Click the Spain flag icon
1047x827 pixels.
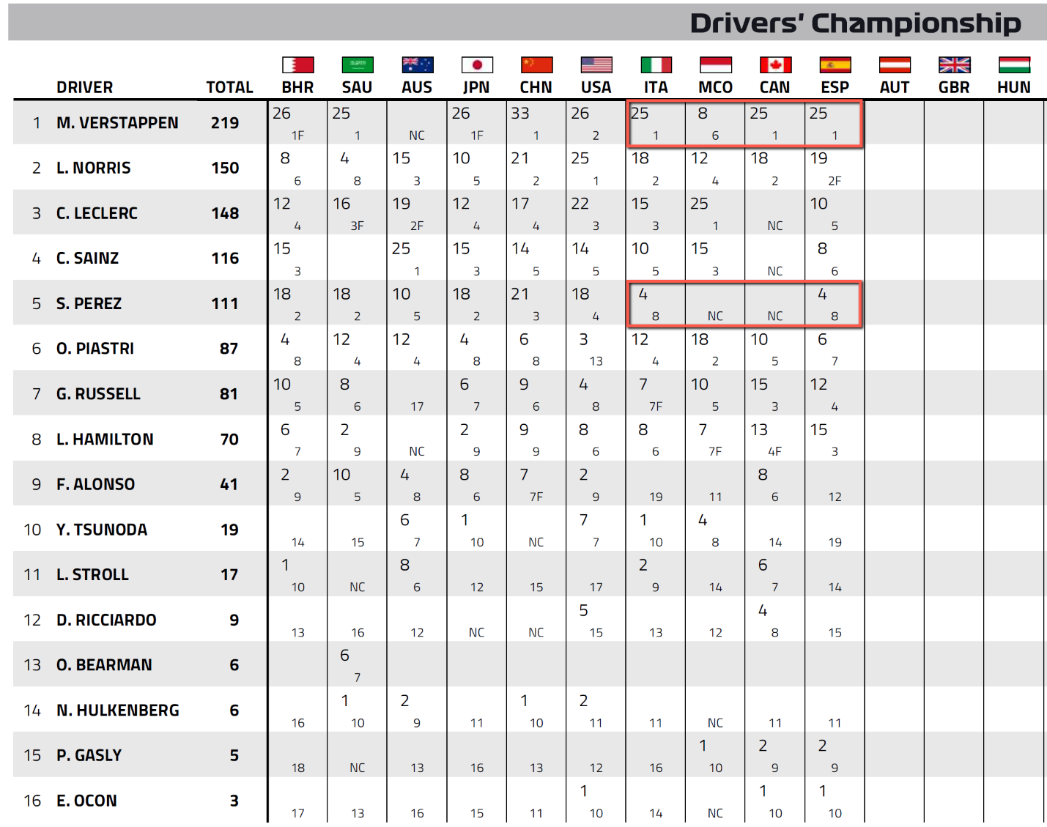tap(835, 65)
